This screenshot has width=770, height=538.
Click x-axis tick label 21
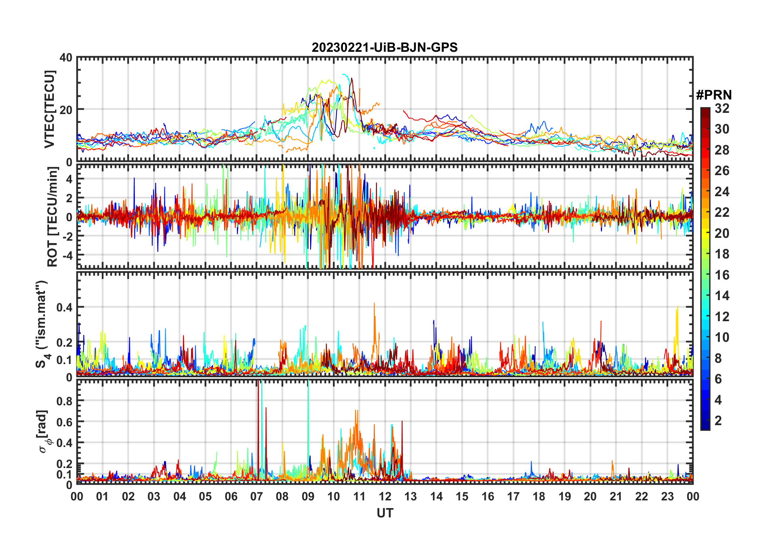click(616, 496)
